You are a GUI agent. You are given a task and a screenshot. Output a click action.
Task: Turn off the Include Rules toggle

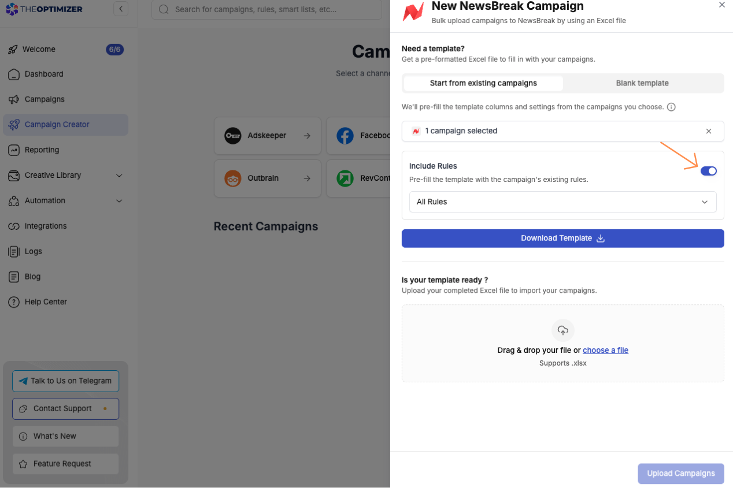pos(709,171)
